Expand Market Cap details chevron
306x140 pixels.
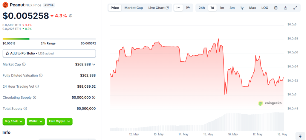point(94,64)
